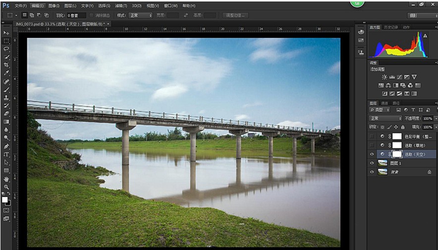This screenshot has height=250, width=438.
Task: Select the Pen tool
Action: tap(6, 146)
